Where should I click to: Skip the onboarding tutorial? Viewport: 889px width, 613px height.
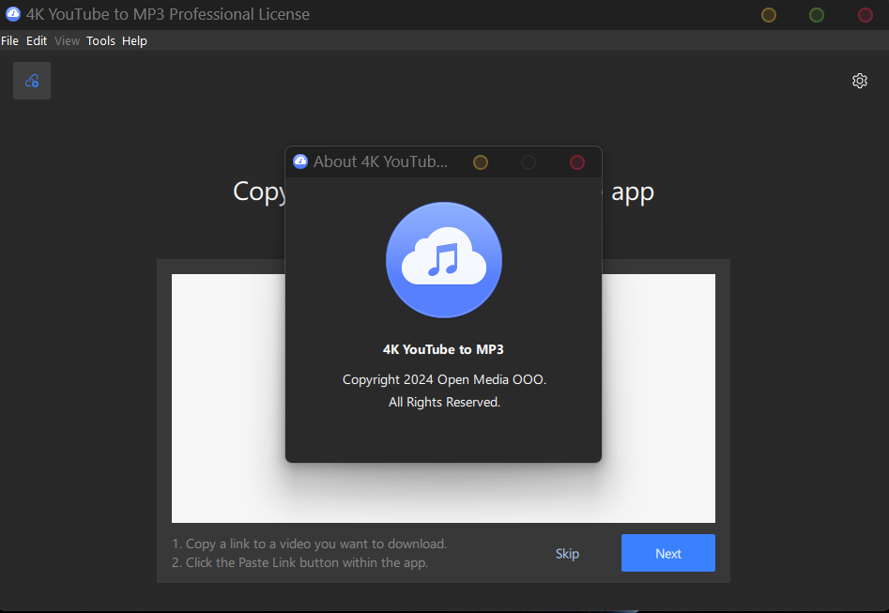pos(567,554)
